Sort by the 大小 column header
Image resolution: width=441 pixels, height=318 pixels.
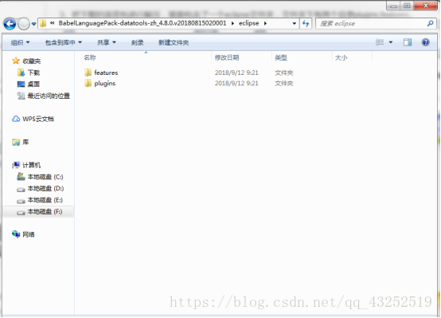[341, 57]
